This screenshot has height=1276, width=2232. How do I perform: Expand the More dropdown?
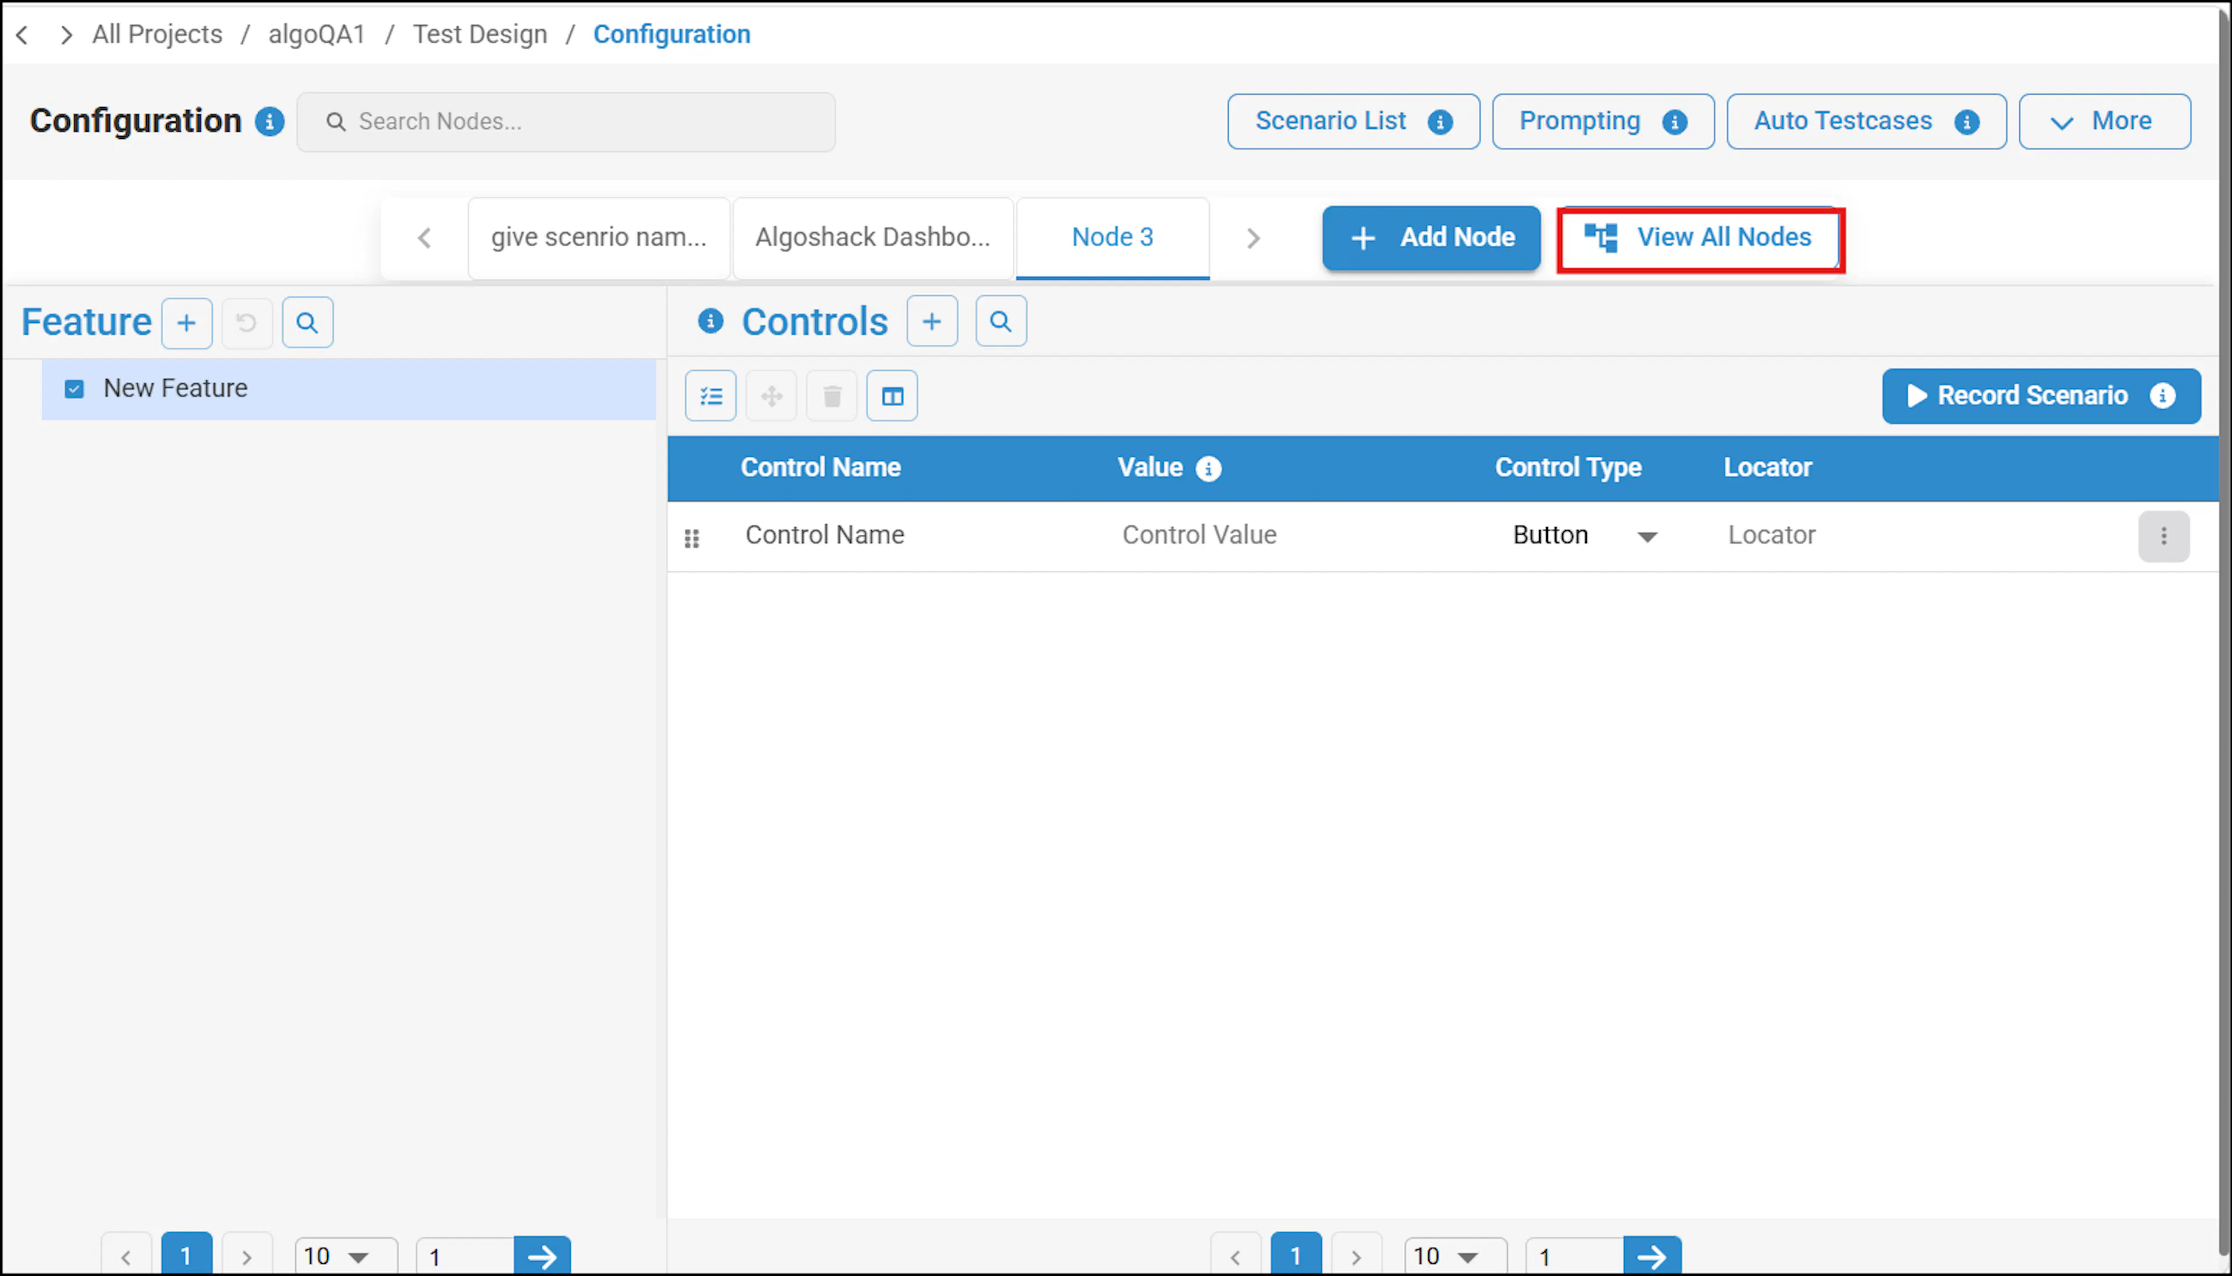click(x=2104, y=122)
